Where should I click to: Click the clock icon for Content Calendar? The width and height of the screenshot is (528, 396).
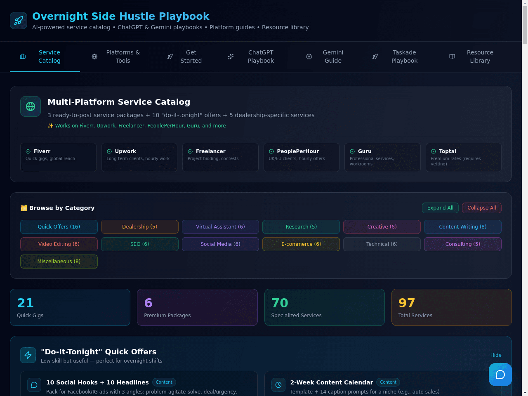click(278, 385)
